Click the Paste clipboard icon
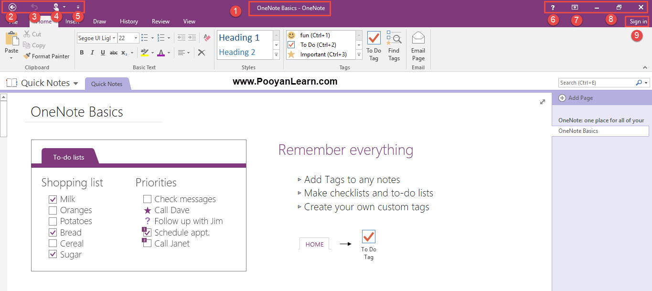The height and width of the screenshot is (291, 652). (11, 39)
